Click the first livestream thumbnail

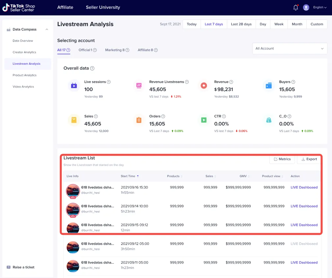[x=73, y=191]
